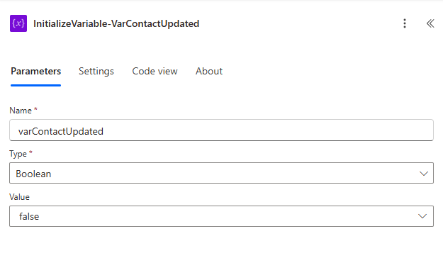
Task: Open the About tab
Action: 209,71
